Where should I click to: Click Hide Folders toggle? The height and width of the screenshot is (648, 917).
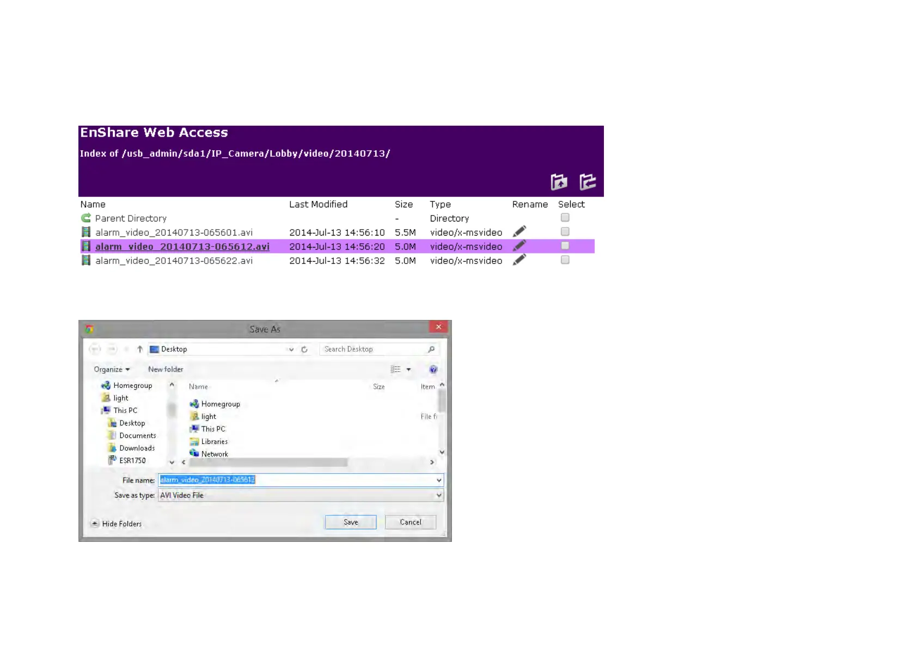pyautogui.click(x=116, y=523)
